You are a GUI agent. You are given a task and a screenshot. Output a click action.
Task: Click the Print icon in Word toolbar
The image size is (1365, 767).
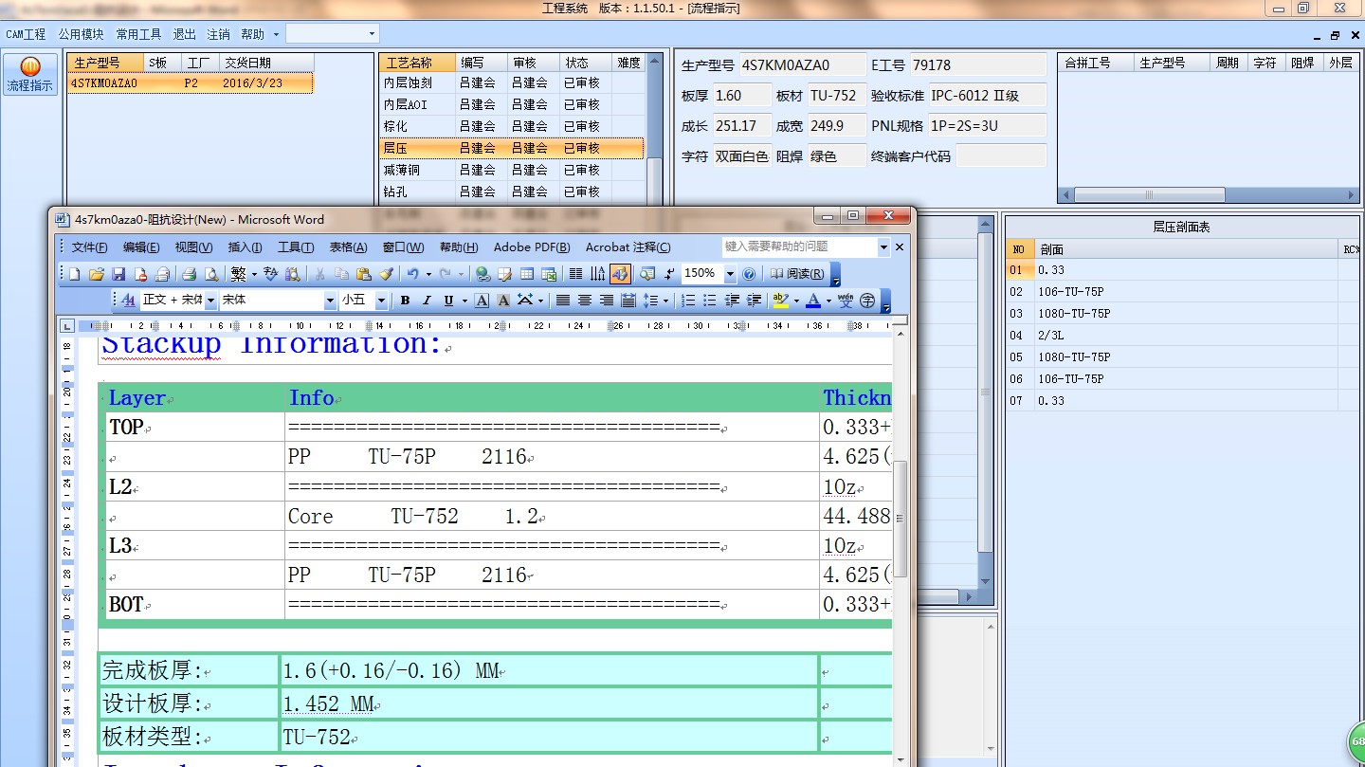[189, 274]
